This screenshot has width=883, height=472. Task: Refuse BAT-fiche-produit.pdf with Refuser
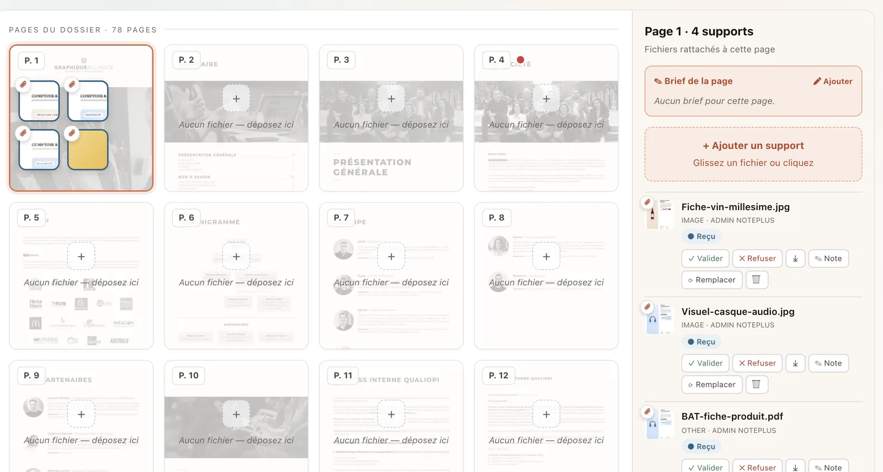click(757, 467)
